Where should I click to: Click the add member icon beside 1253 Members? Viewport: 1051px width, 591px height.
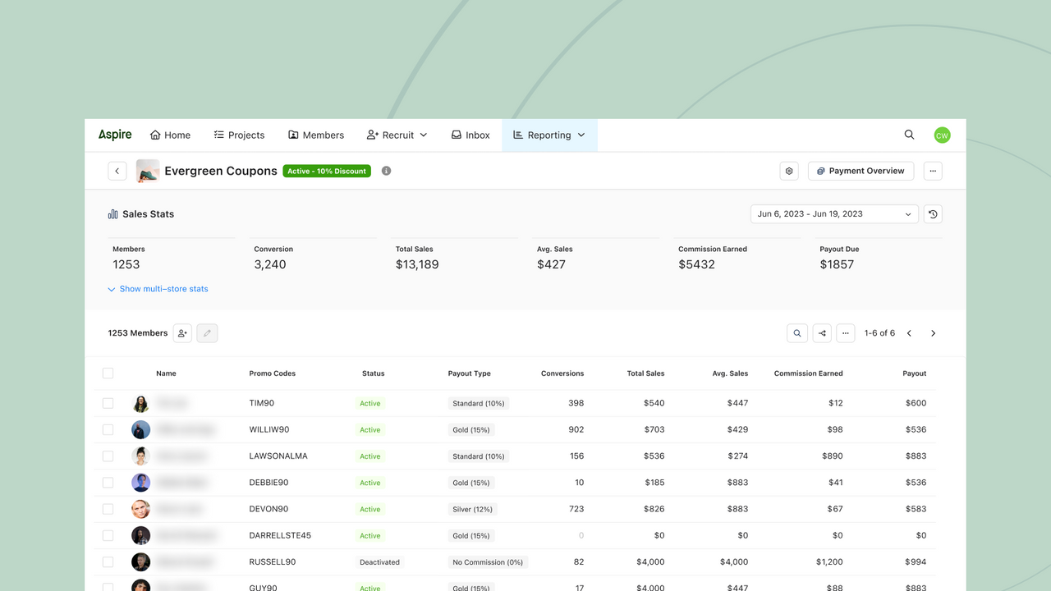pos(181,333)
